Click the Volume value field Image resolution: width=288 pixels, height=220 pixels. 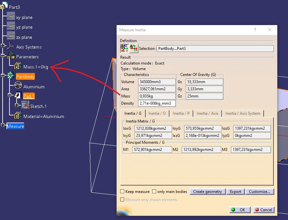157,82
